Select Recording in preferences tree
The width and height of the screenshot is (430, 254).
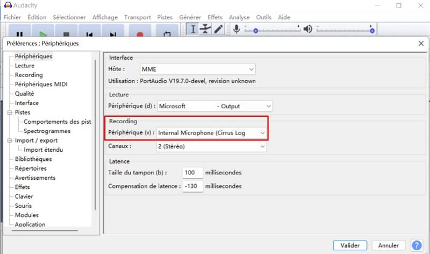(29, 75)
